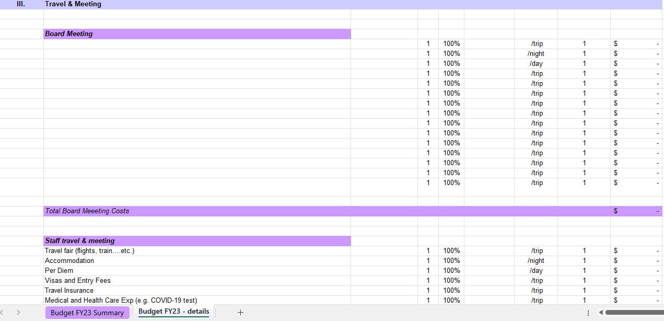
Task: Select the Travel Insurance cell
Action: (x=68, y=290)
